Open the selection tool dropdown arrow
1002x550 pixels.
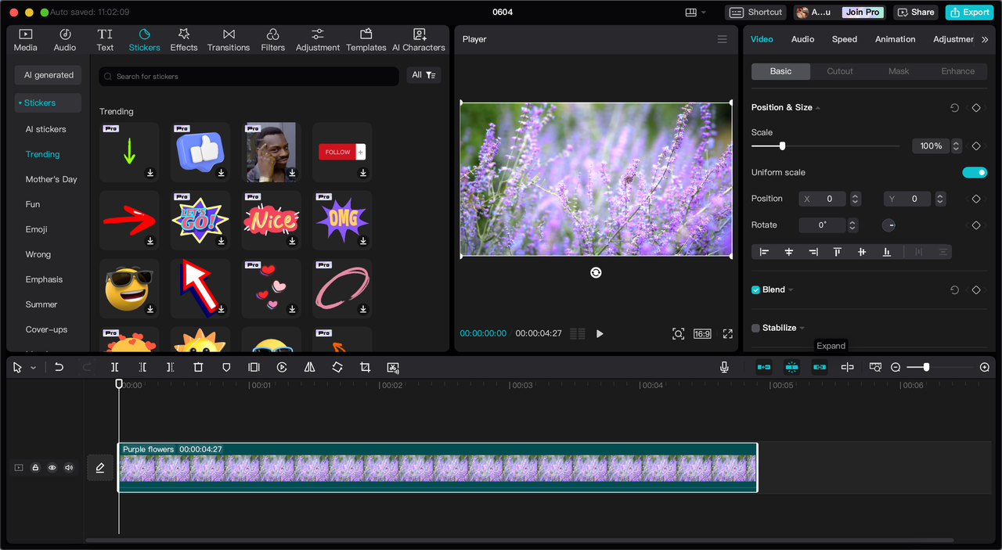[x=33, y=368]
